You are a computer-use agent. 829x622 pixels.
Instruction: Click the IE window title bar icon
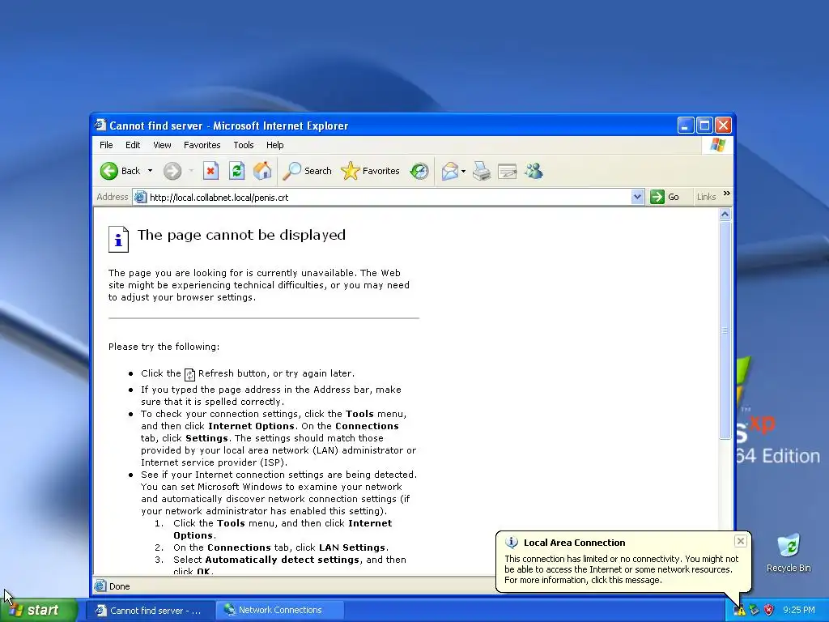pos(100,126)
